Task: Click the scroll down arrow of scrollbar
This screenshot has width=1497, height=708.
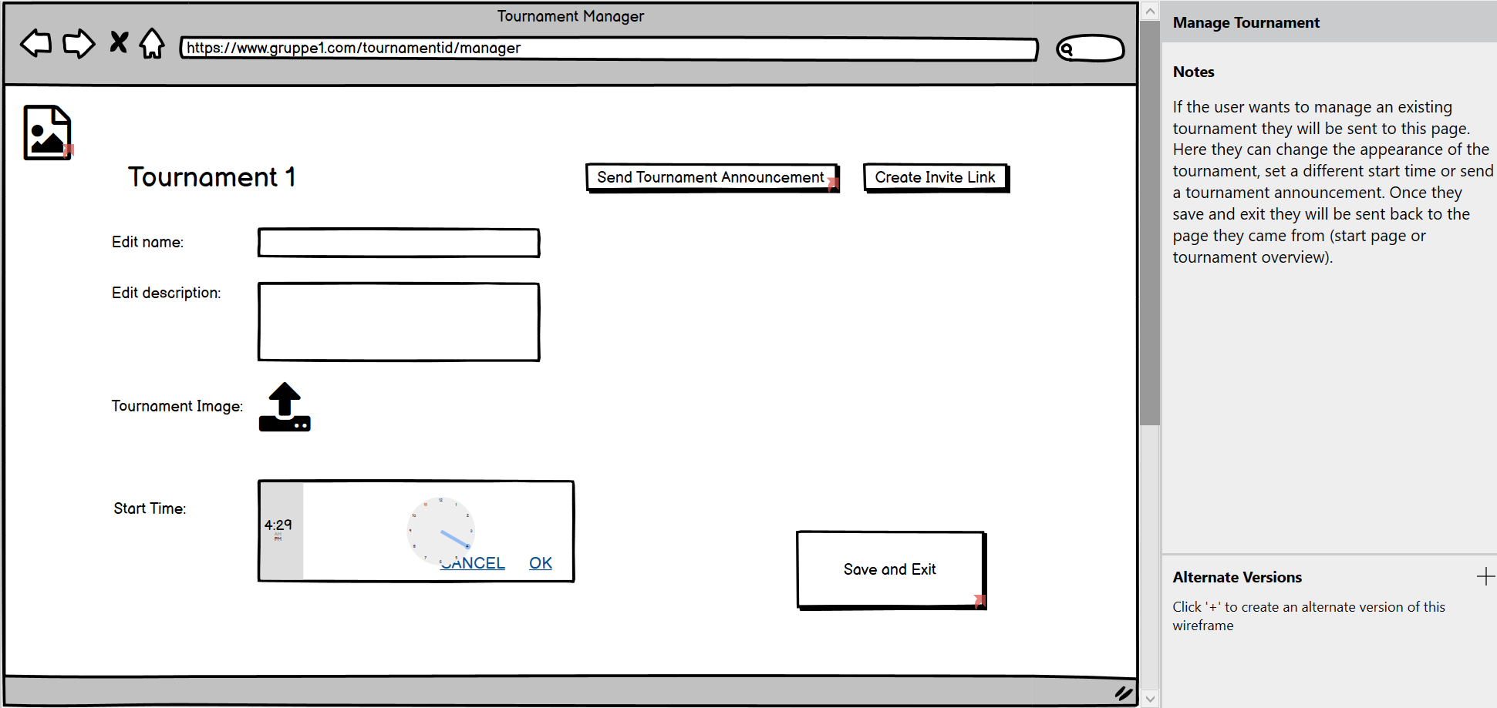Action: [1150, 699]
